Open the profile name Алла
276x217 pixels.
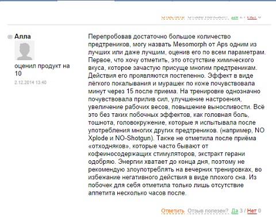tap(22, 36)
